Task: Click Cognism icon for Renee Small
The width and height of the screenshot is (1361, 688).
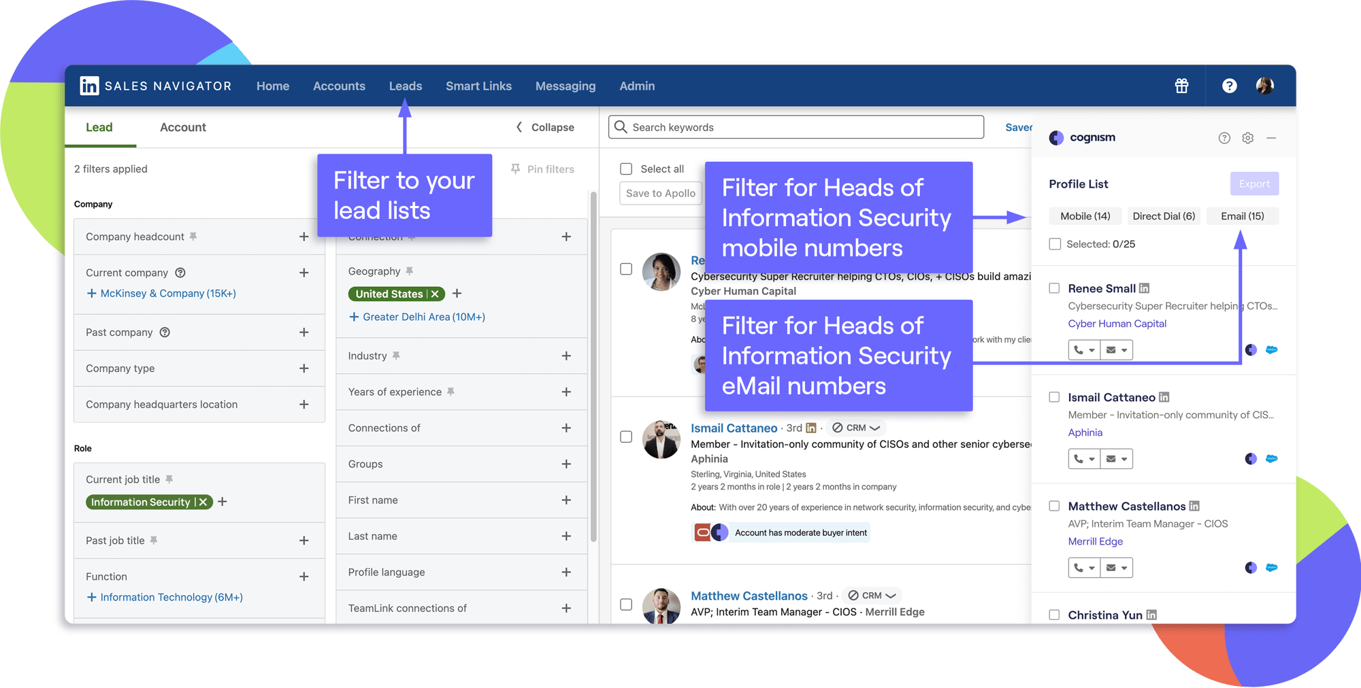Action: tap(1251, 349)
